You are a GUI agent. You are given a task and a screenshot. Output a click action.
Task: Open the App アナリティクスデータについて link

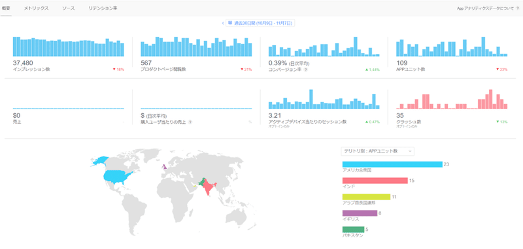click(485, 8)
